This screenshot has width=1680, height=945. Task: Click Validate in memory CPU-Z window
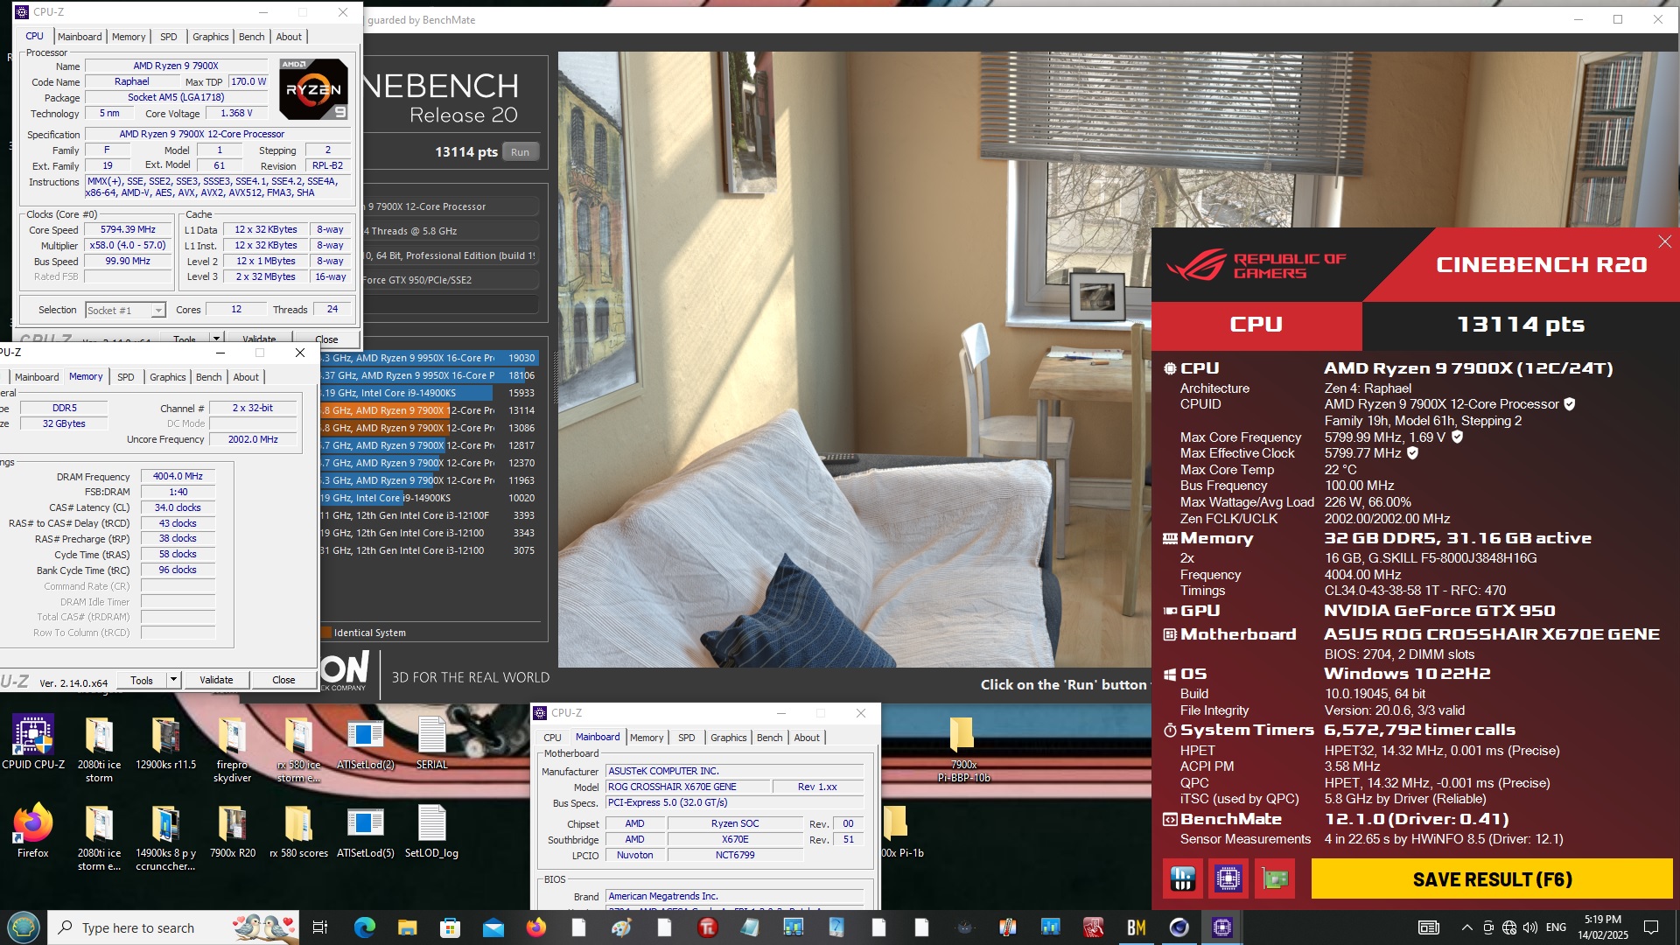point(216,680)
